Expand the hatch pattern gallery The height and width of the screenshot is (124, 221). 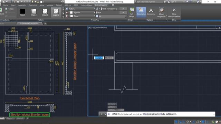[63, 17]
